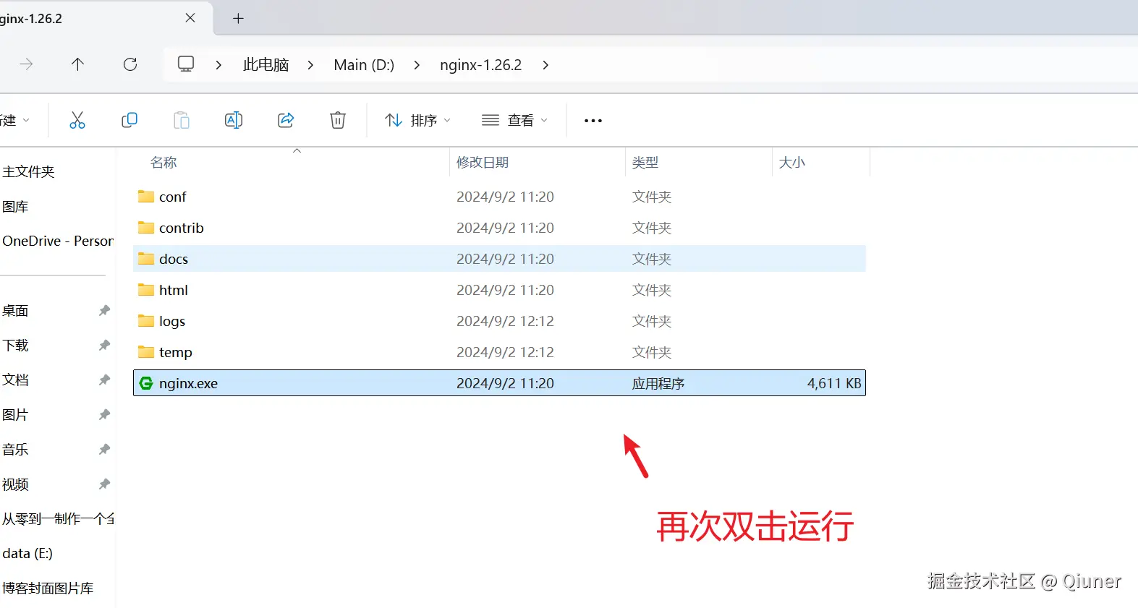Click 此电脑 in the address bar
Screen dimensions: 1138x608
[x=266, y=64]
